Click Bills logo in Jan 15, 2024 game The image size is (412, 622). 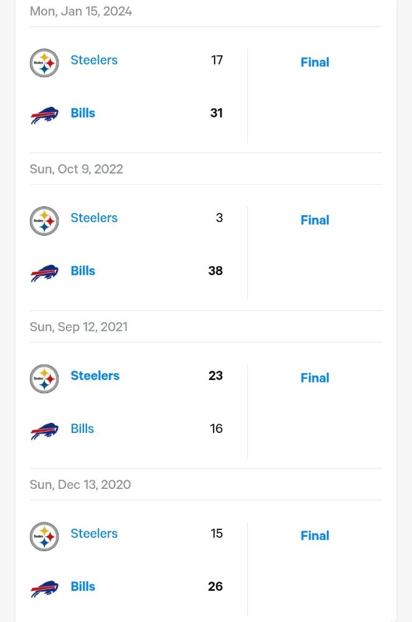(44, 116)
